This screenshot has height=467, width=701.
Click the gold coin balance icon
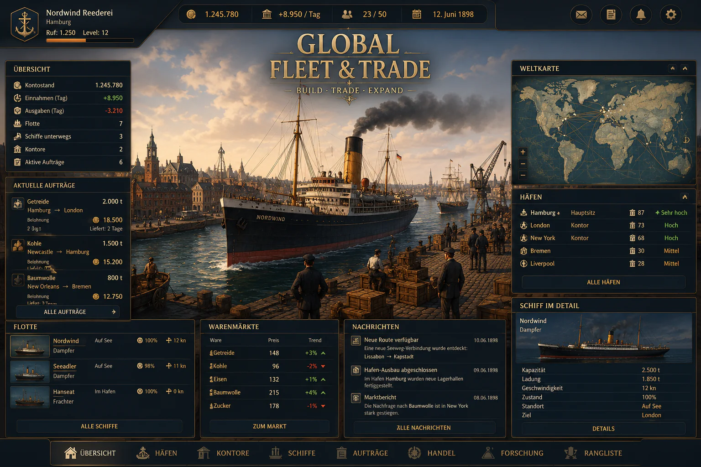coord(191,14)
